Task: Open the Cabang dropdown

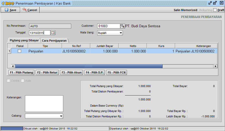Action: pos(44,116)
